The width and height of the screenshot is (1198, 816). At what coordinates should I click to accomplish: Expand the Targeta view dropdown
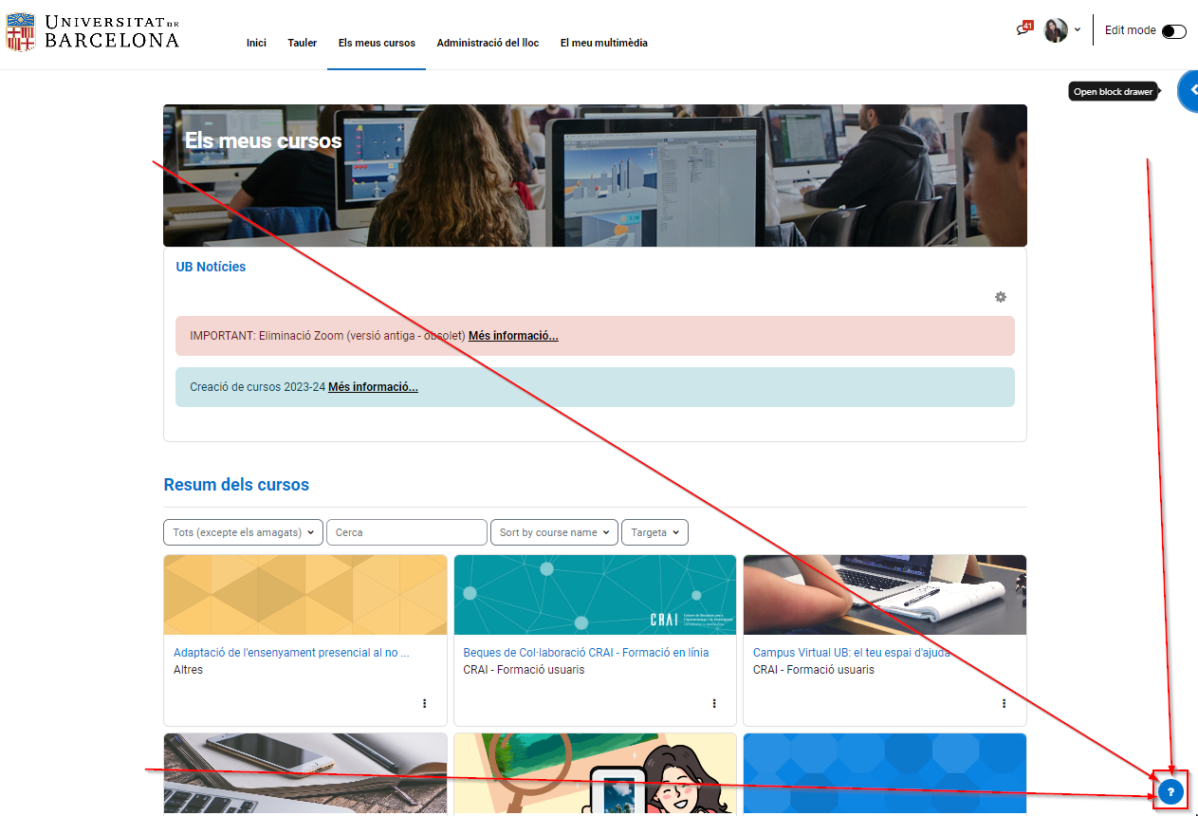654,532
